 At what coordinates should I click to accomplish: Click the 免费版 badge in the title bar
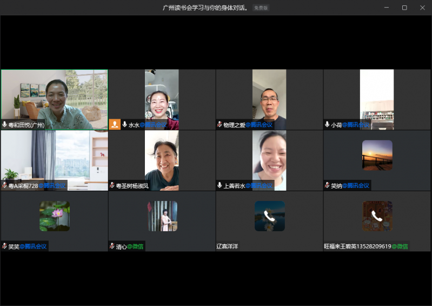[x=261, y=8]
